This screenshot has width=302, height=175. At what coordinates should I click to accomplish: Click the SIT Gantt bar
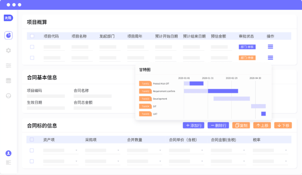[x=258, y=106]
